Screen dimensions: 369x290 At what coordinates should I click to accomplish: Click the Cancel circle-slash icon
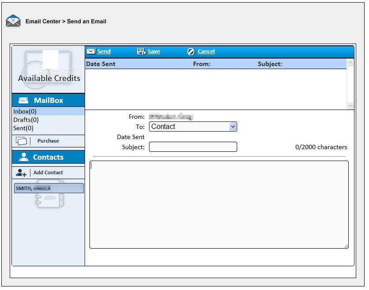191,51
